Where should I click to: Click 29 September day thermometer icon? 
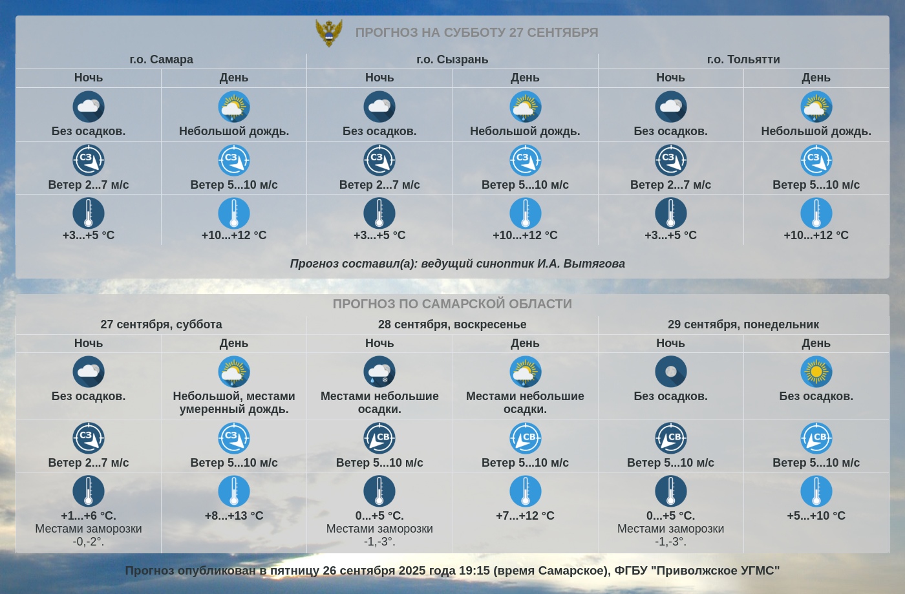pos(816,491)
